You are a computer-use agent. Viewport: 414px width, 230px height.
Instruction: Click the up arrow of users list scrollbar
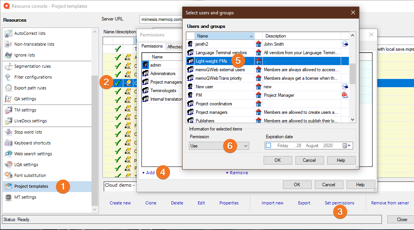click(x=352, y=35)
